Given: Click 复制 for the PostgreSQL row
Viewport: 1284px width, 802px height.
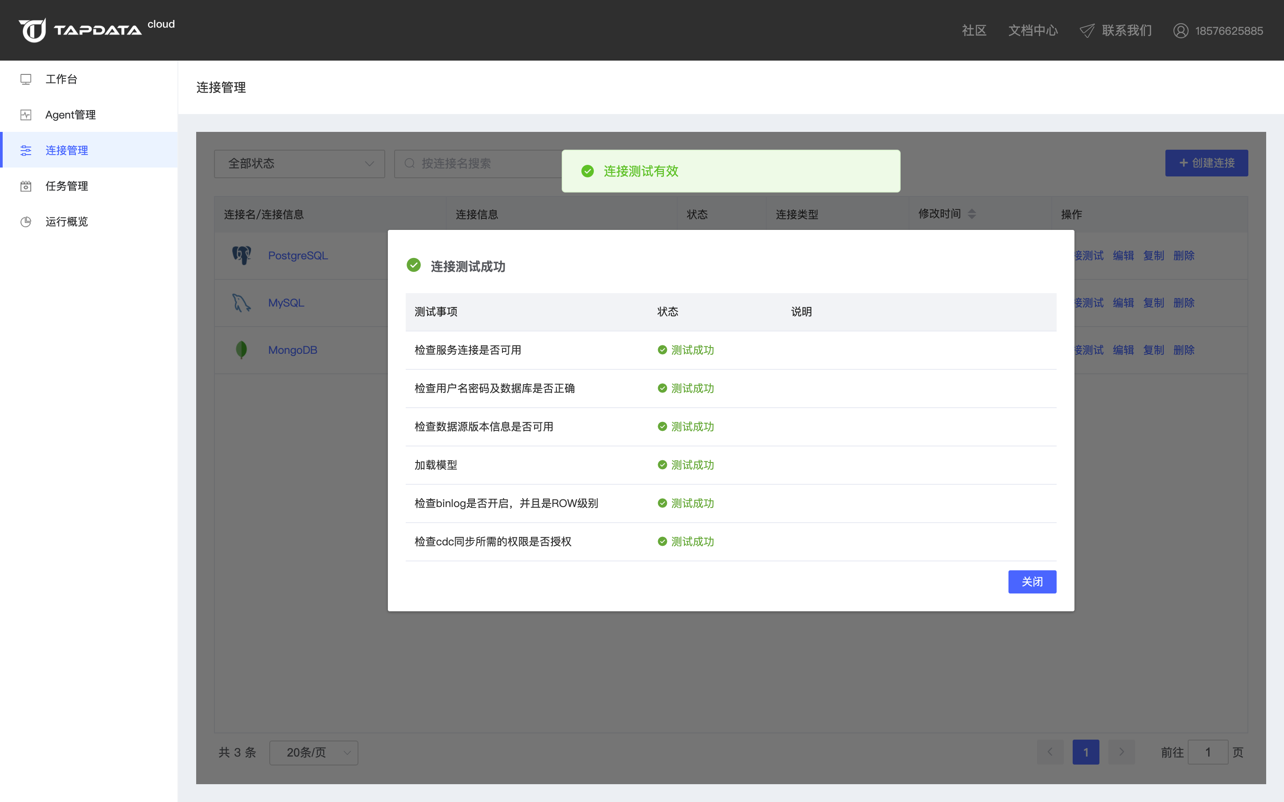Looking at the screenshot, I should 1153,255.
